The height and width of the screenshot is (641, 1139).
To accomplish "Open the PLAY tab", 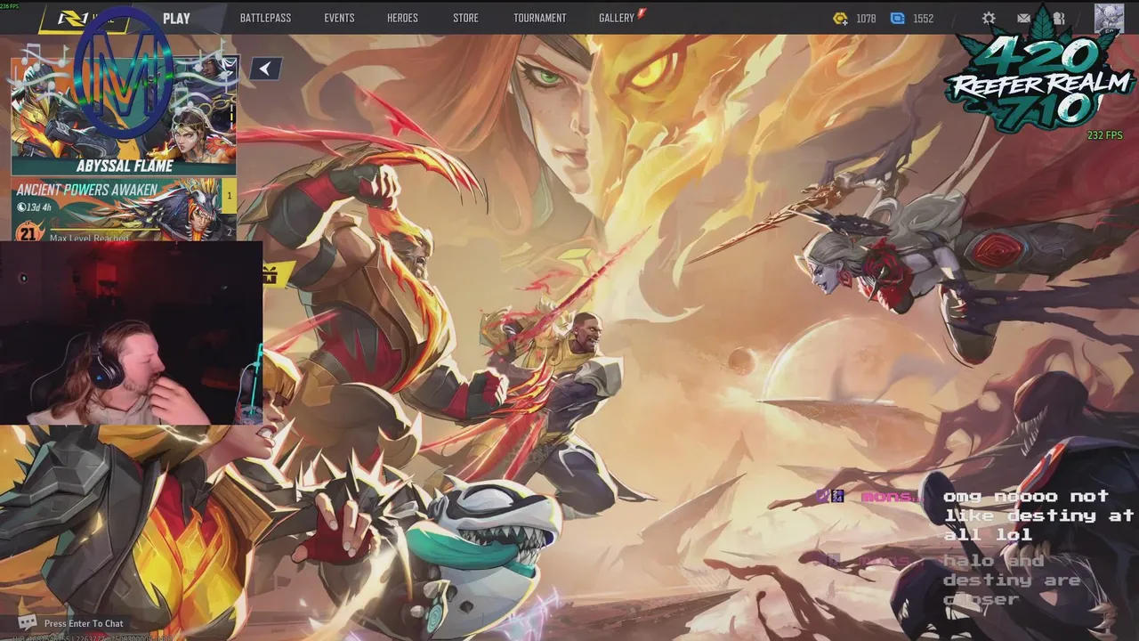I will click(x=176, y=18).
